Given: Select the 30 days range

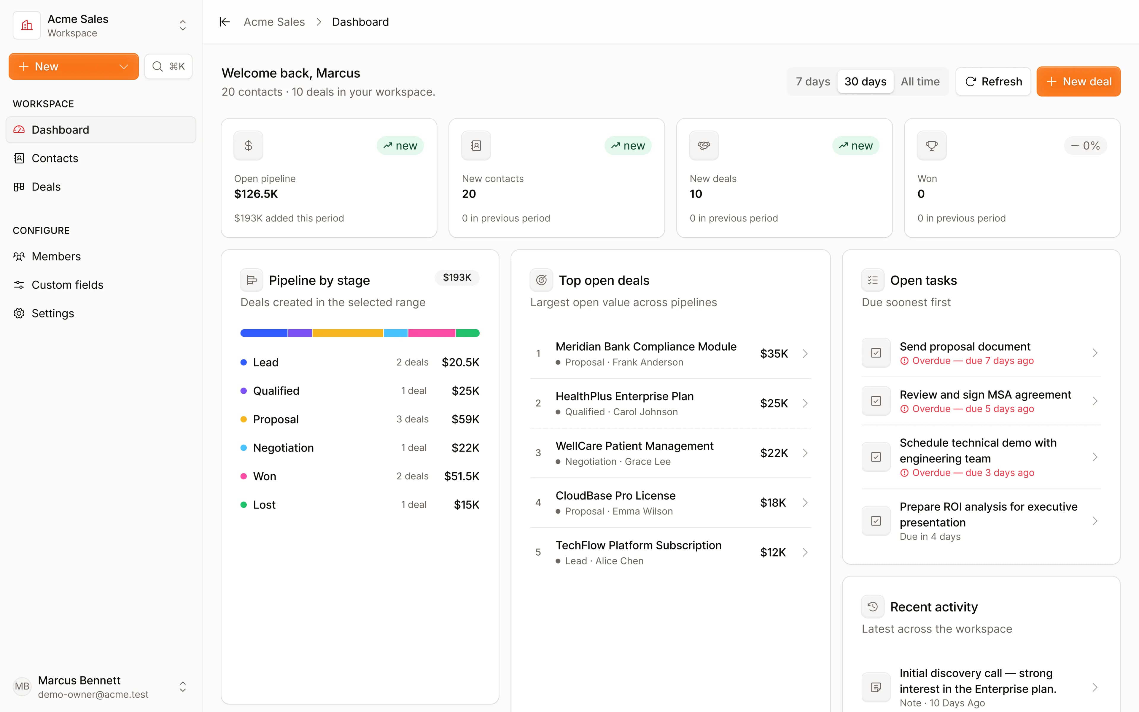Looking at the screenshot, I should [866, 82].
